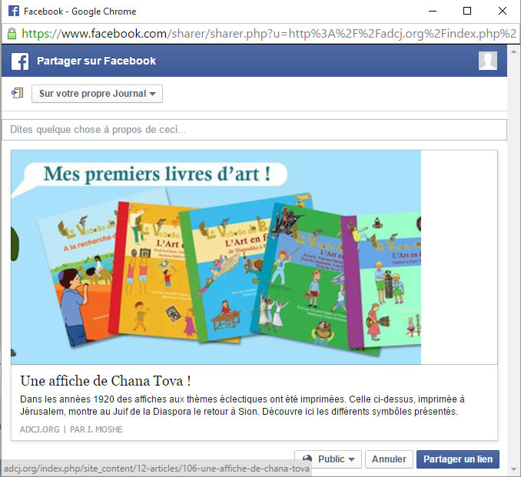This screenshot has height=477, width=521.
Task: Click the 'Partager sur Facebook' header title
Action: 96,61
